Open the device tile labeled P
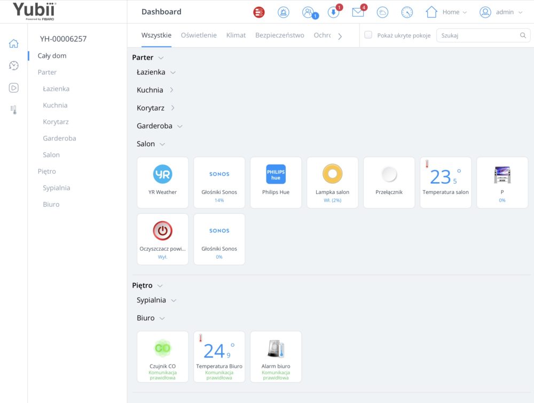The height and width of the screenshot is (403, 534). (502, 182)
